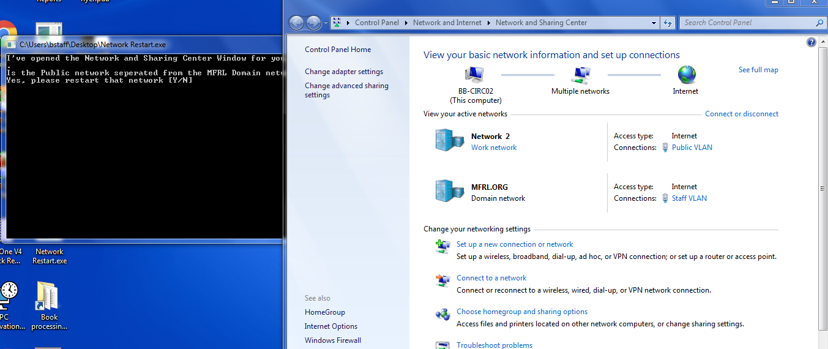828x349 pixels.
Task: Open Windows Firewall under See also
Action: click(x=333, y=340)
